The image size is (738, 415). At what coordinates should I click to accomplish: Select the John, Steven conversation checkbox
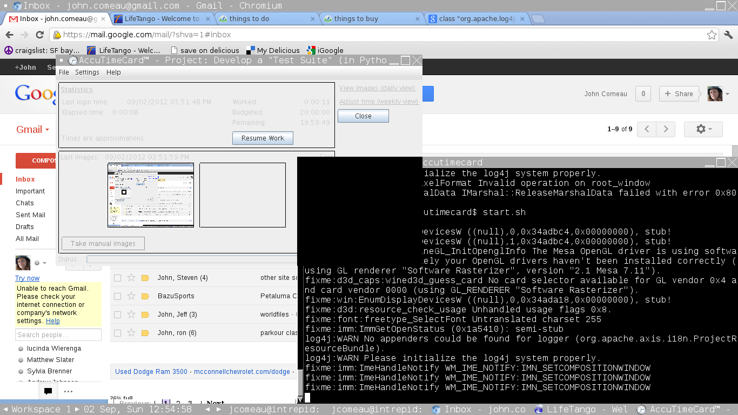(x=117, y=278)
